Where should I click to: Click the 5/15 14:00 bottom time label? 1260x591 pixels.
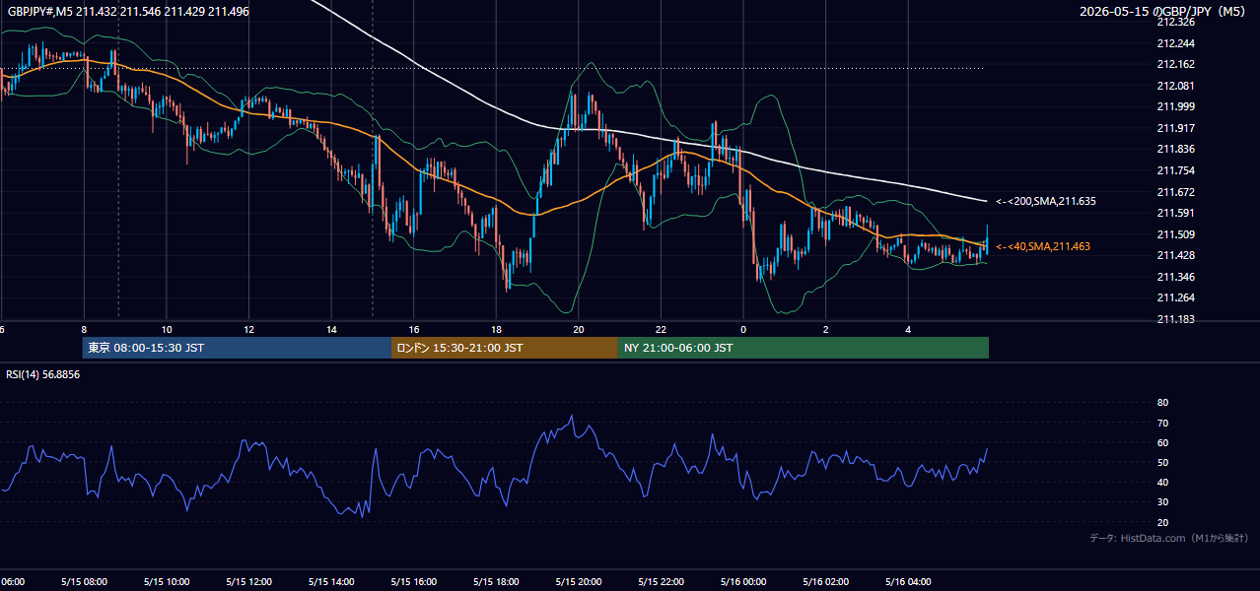pyautogui.click(x=331, y=581)
